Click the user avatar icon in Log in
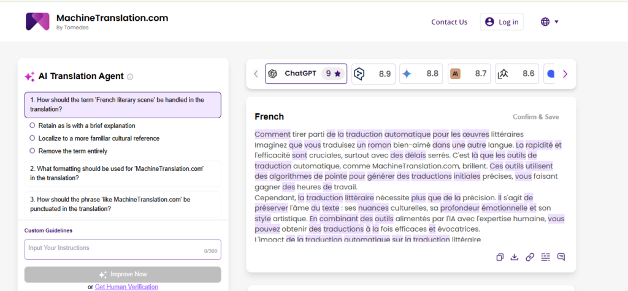 pyautogui.click(x=489, y=22)
